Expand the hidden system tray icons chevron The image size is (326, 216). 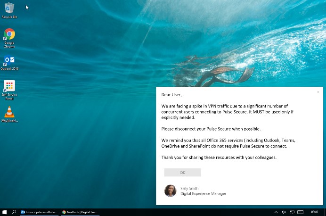click(x=276, y=212)
